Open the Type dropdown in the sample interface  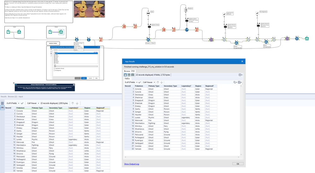tap(76, 66)
